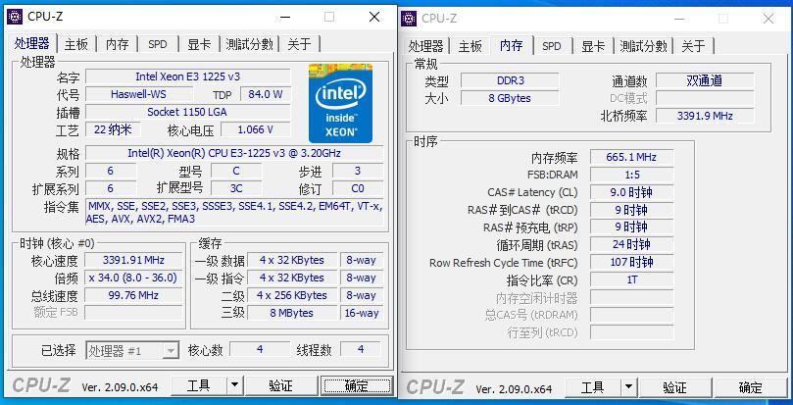Select the 处理器 tab in left window

coord(32,43)
